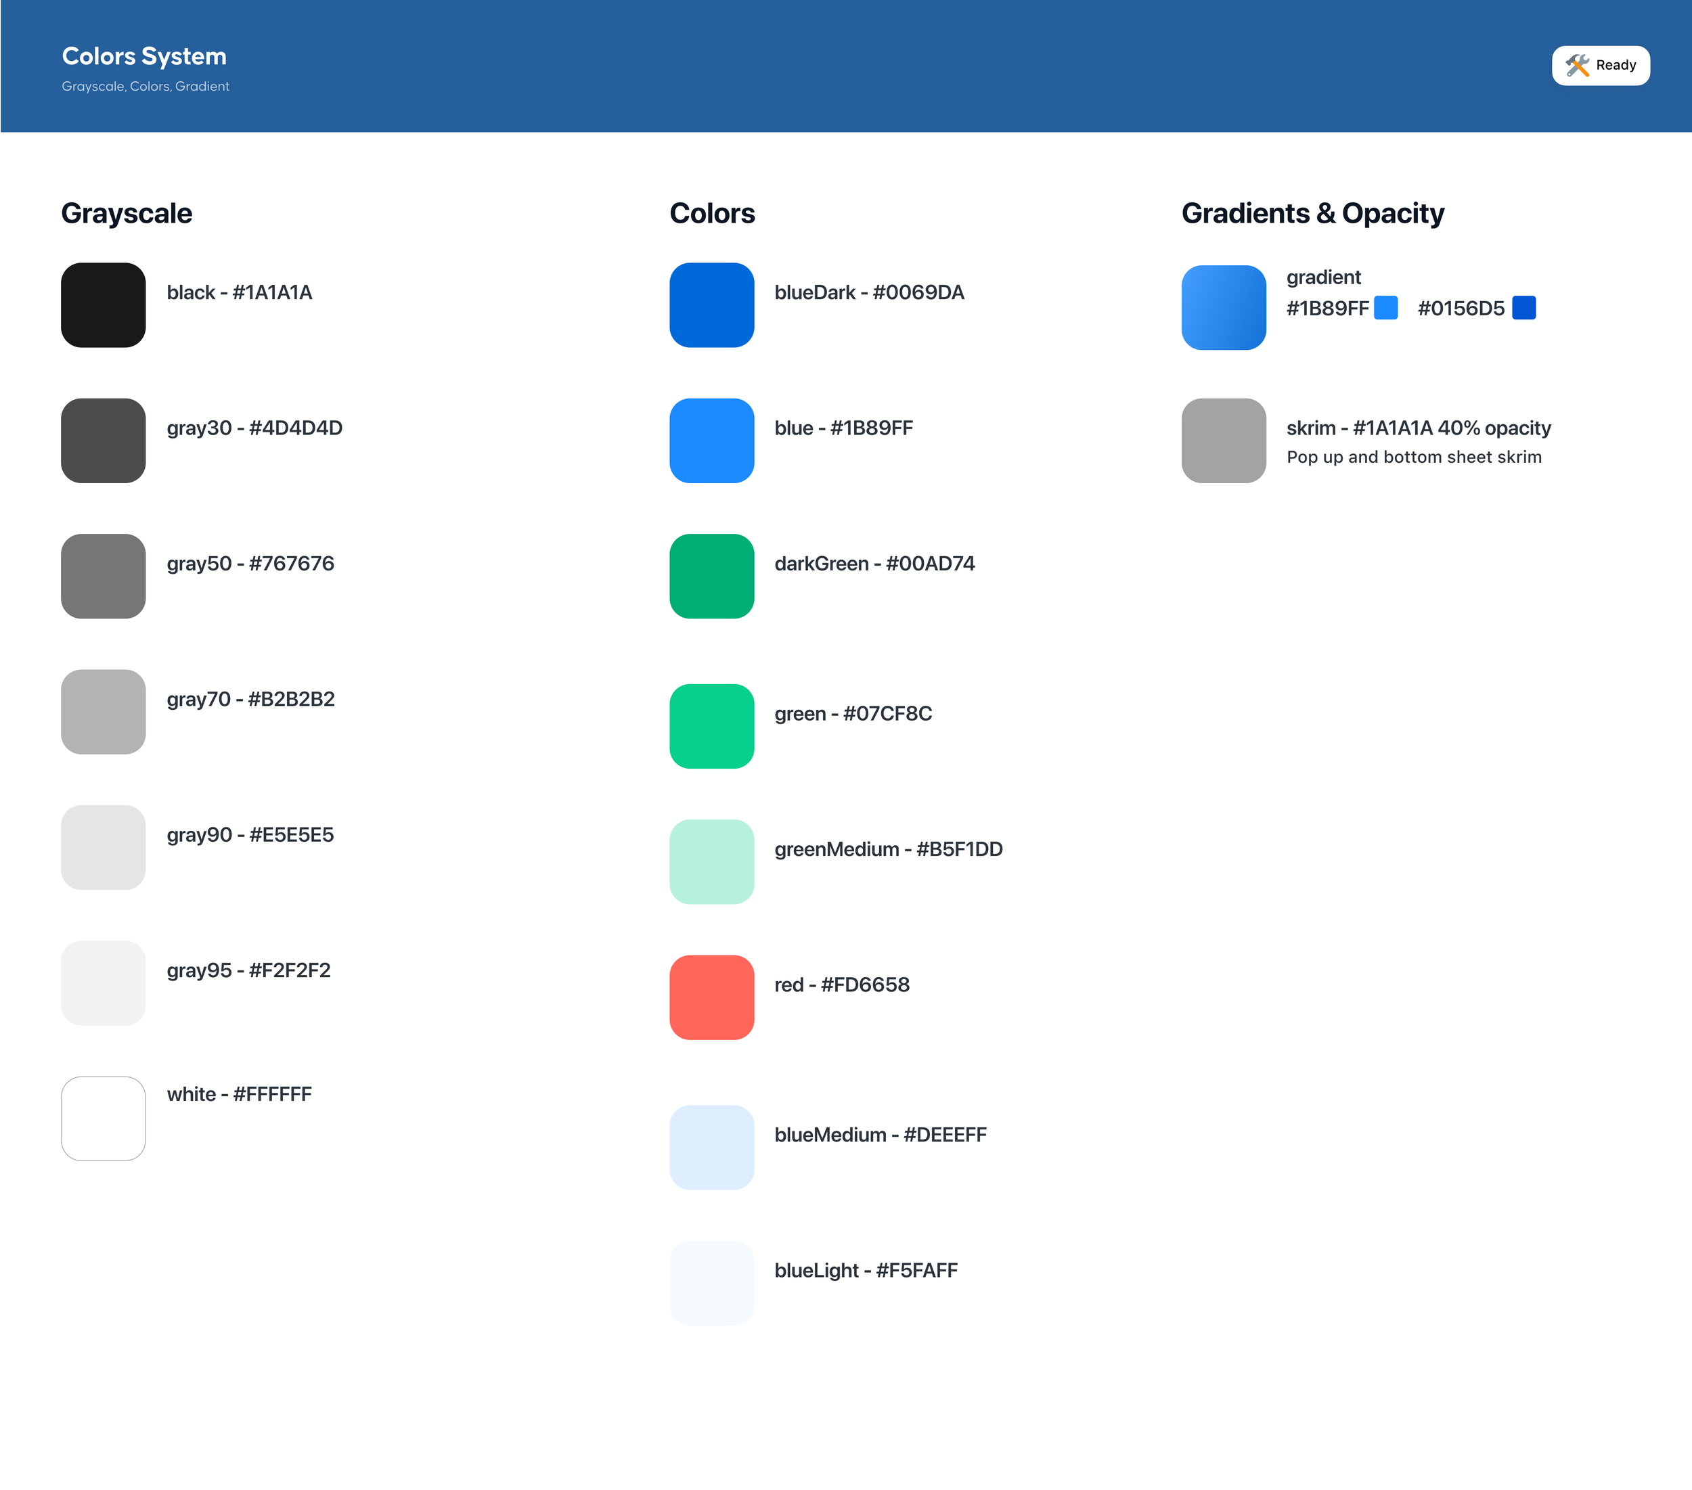Select the gray70 #B2B2B2 swatch
Image resolution: width=1692 pixels, height=1490 pixels.
(103, 712)
